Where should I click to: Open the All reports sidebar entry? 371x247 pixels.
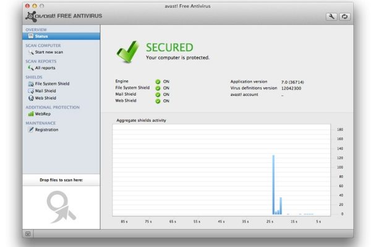(45, 68)
